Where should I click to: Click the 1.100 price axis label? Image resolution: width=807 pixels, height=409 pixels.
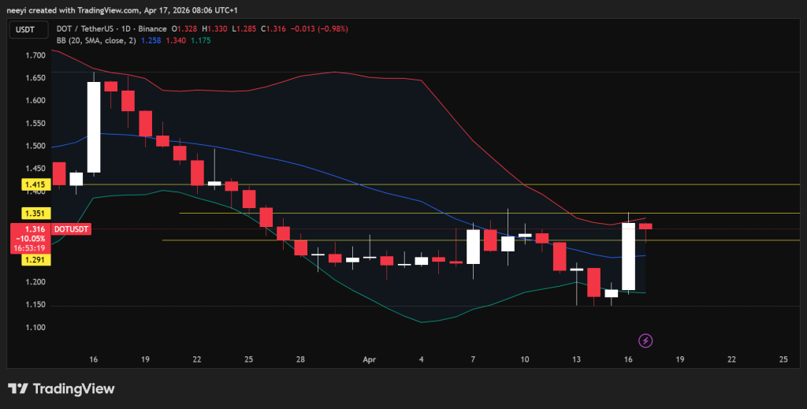pyautogui.click(x=35, y=327)
